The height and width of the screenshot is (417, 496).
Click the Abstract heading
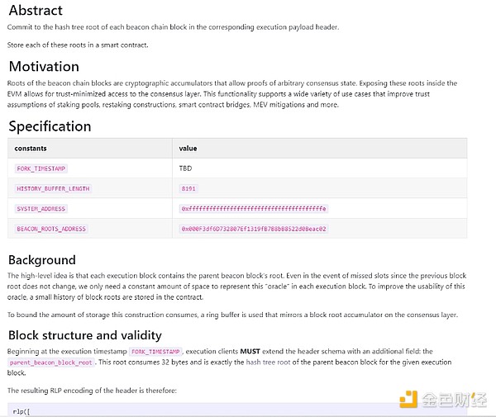click(x=36, y=11)
